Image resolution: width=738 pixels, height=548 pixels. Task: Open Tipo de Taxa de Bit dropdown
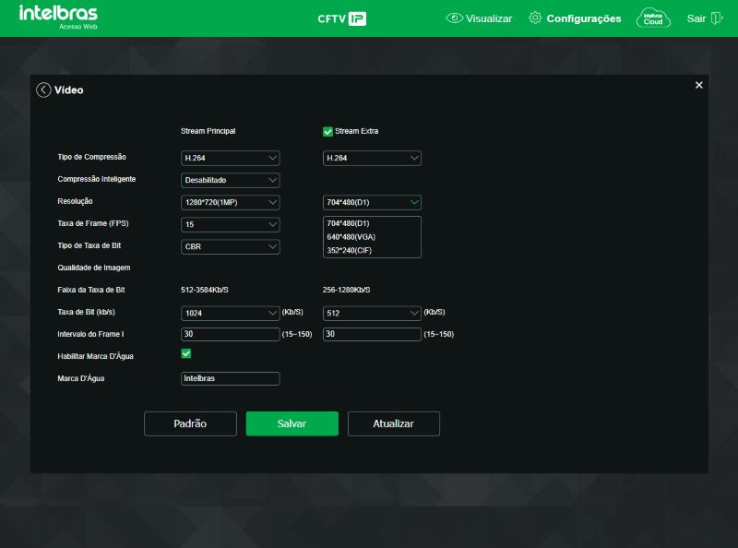click(x=230, y=246)
